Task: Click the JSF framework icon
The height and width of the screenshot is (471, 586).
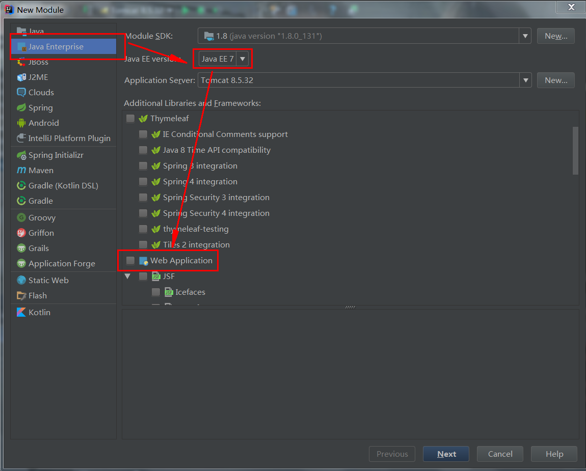Action: click(156, 276)
